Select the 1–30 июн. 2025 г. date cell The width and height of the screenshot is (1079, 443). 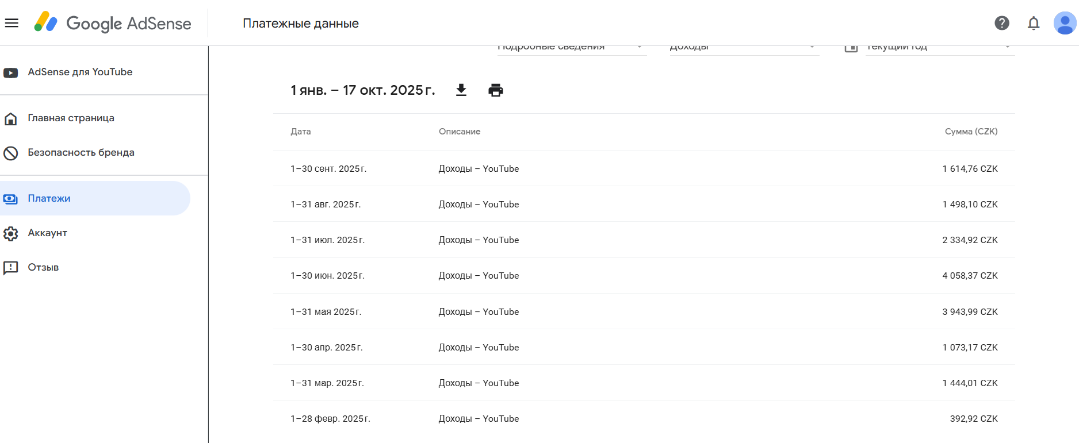pyautogui.click(x=328, y=276)
